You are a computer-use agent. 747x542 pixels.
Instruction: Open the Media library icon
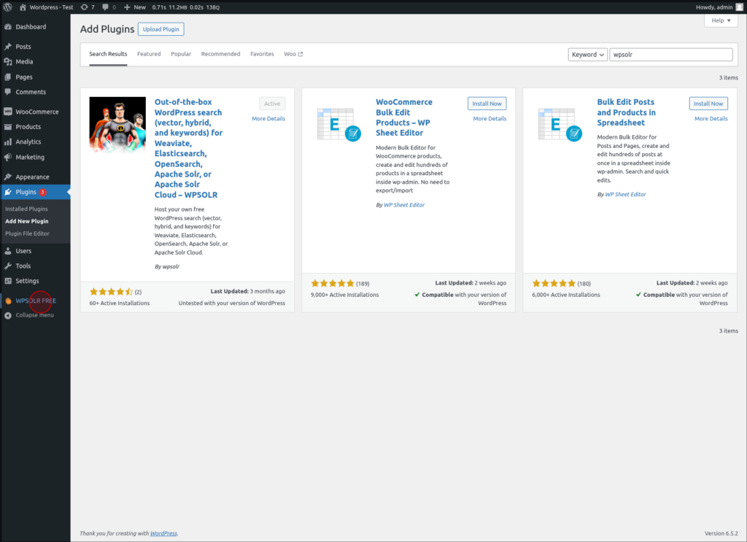pyautogui.click(x=7, y=62)
